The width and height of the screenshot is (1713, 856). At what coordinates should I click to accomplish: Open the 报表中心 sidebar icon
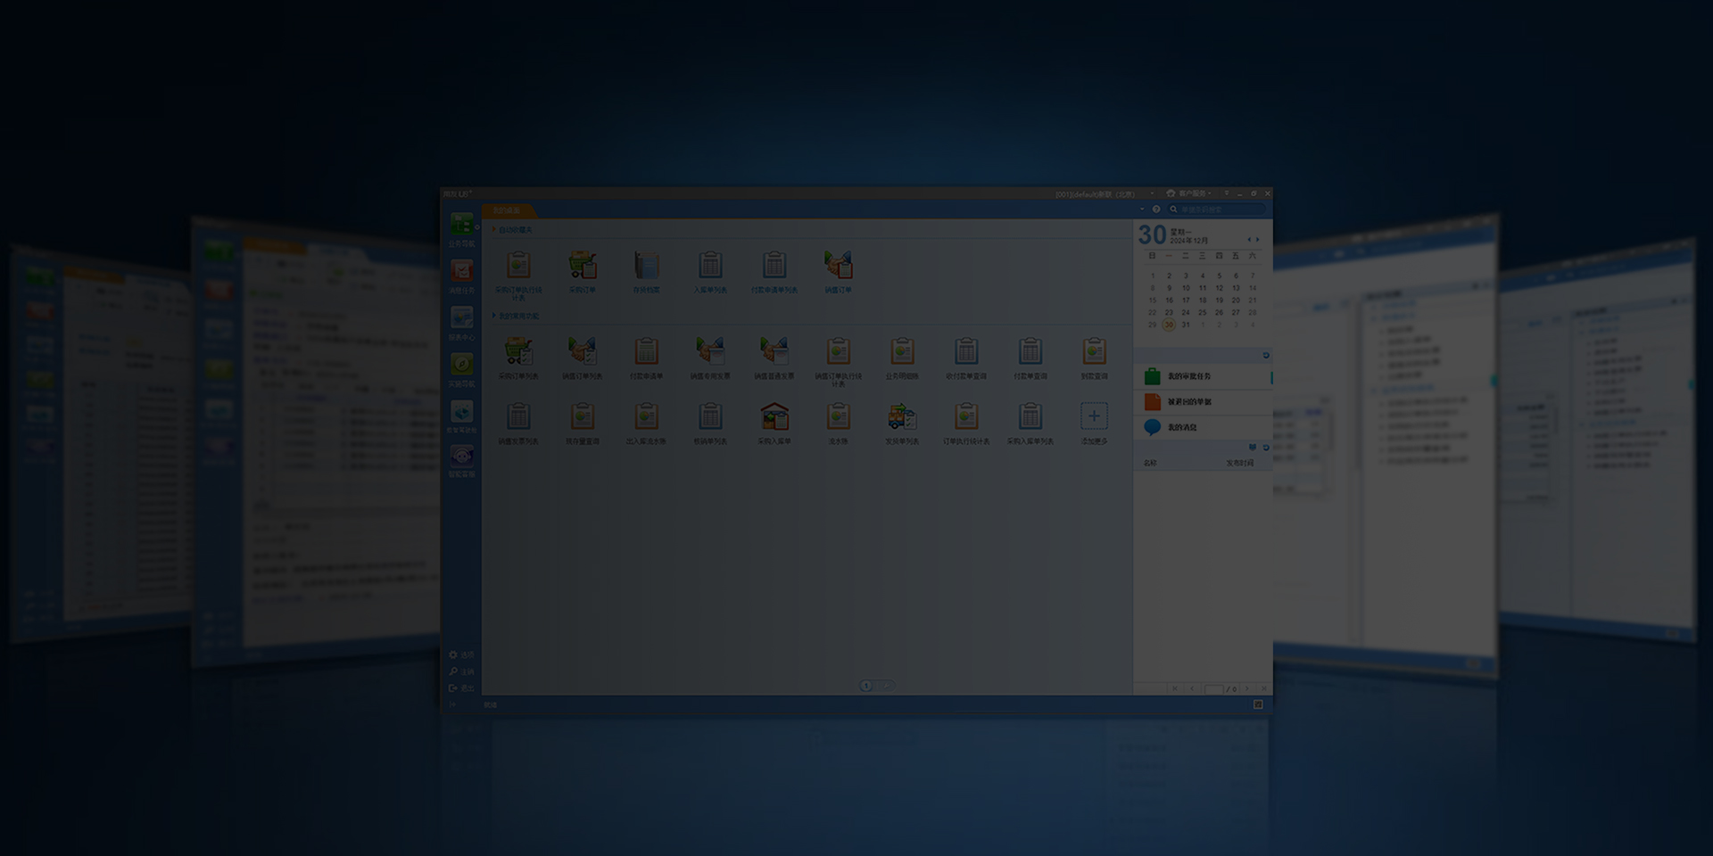461,319
